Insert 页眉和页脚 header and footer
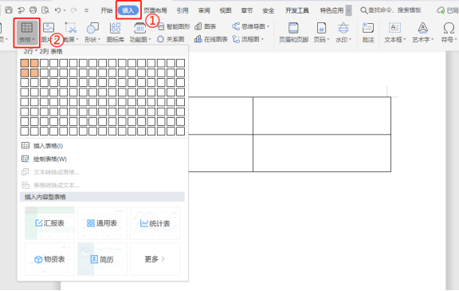459x291 pixels. coord(293,33)
